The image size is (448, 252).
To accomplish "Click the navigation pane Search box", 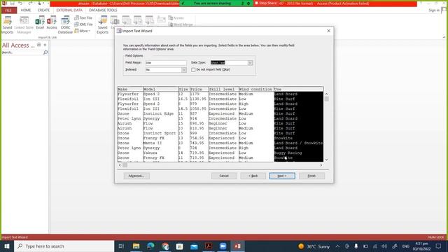I will tap(22, 52).
